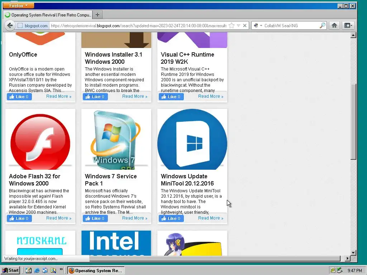The width and height of the screenshot is (367, 275).
Task: Click the horizontal scrollbar thumb
Action: pos(215,259)
